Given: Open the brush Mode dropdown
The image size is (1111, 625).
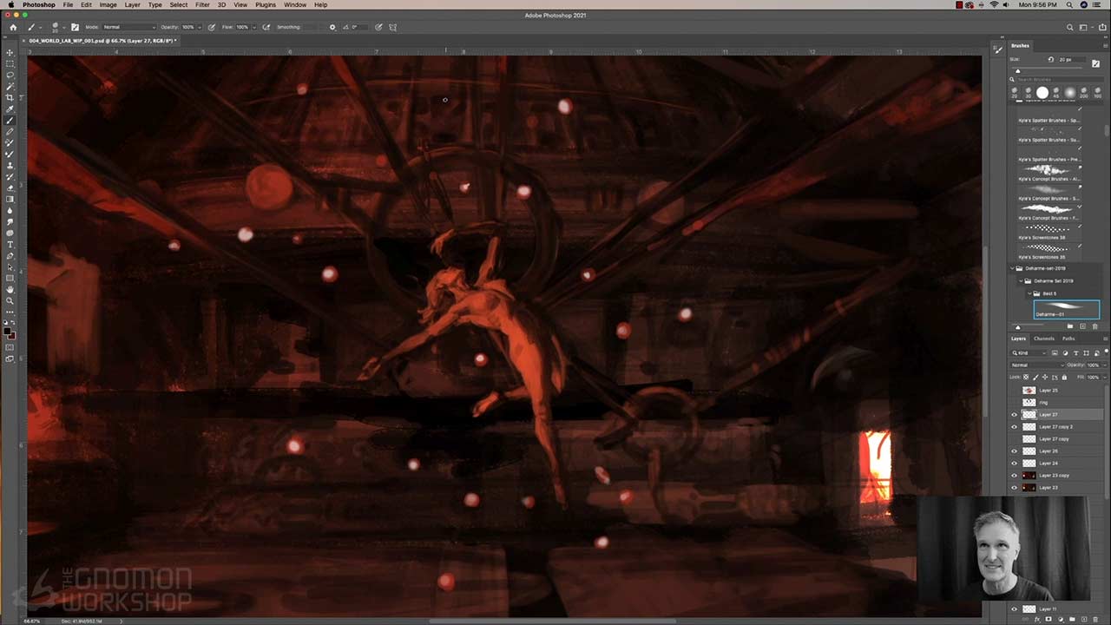Looking at the screenshot, I should click(x=128, y=27).
